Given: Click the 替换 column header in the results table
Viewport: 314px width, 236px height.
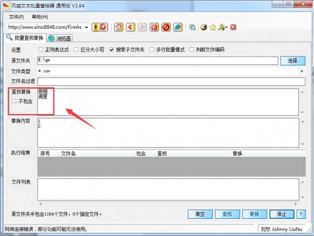Looking at the screenshot, I should 268,153.
